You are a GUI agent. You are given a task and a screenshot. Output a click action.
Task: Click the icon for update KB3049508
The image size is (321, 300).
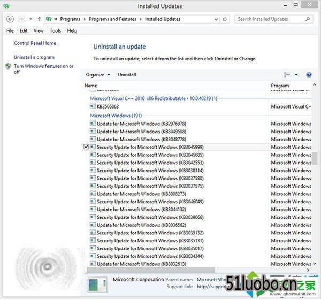[x=93, y=132]
